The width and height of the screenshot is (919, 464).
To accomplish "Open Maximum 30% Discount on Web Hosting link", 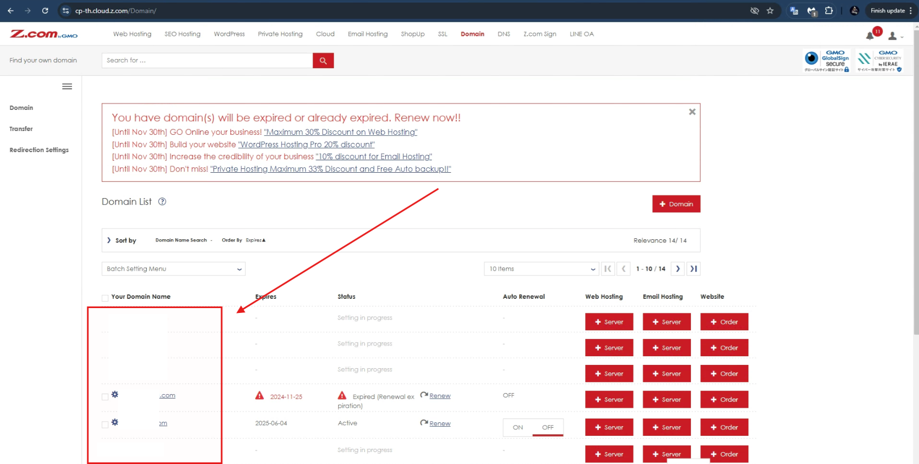I will point(341,132).
